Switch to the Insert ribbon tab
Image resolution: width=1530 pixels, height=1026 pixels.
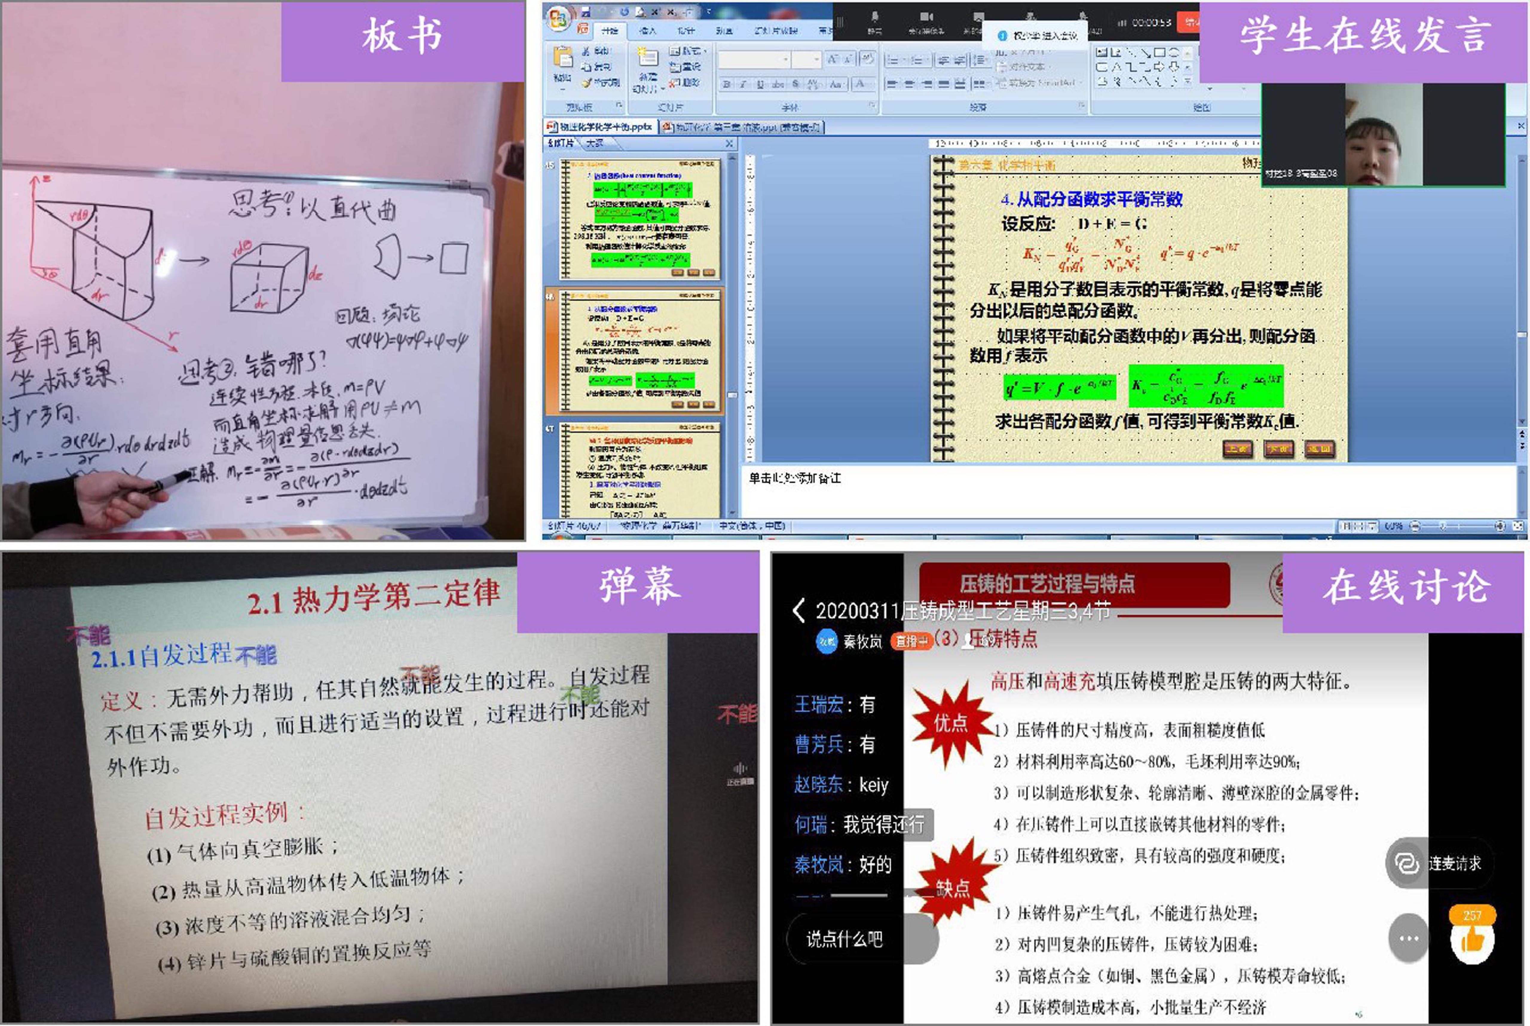click(x=647, y=31)
